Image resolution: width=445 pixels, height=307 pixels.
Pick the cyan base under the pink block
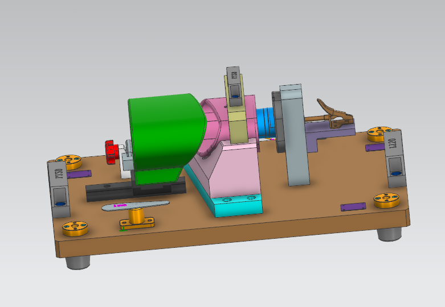237,205
